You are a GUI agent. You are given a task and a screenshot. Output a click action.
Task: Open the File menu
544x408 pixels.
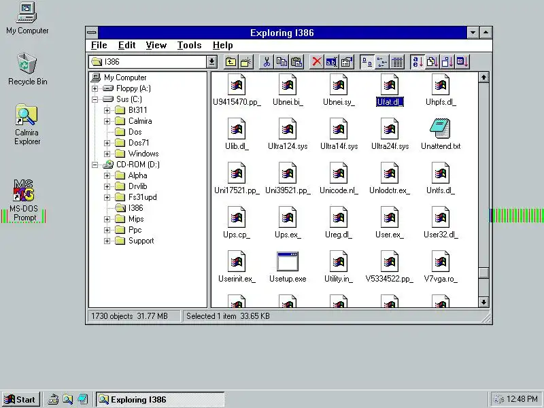click(x=99, y=46)
